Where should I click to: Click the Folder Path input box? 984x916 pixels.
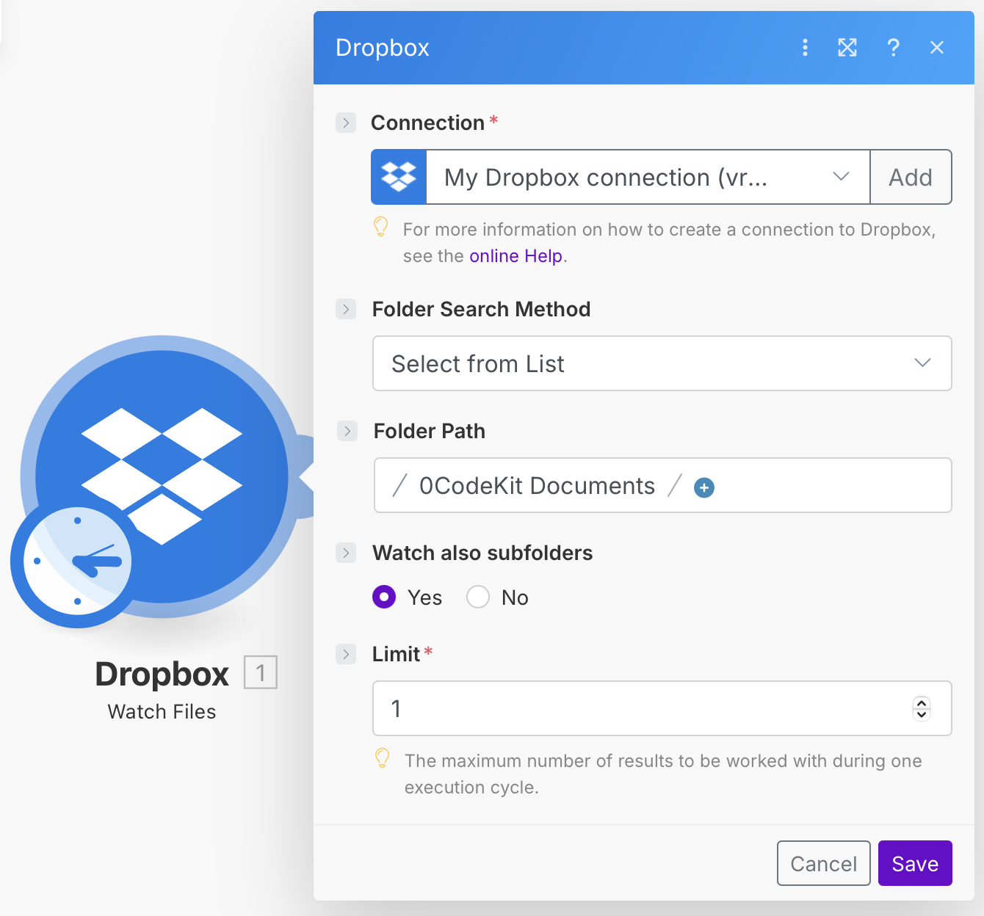[663, 485]
